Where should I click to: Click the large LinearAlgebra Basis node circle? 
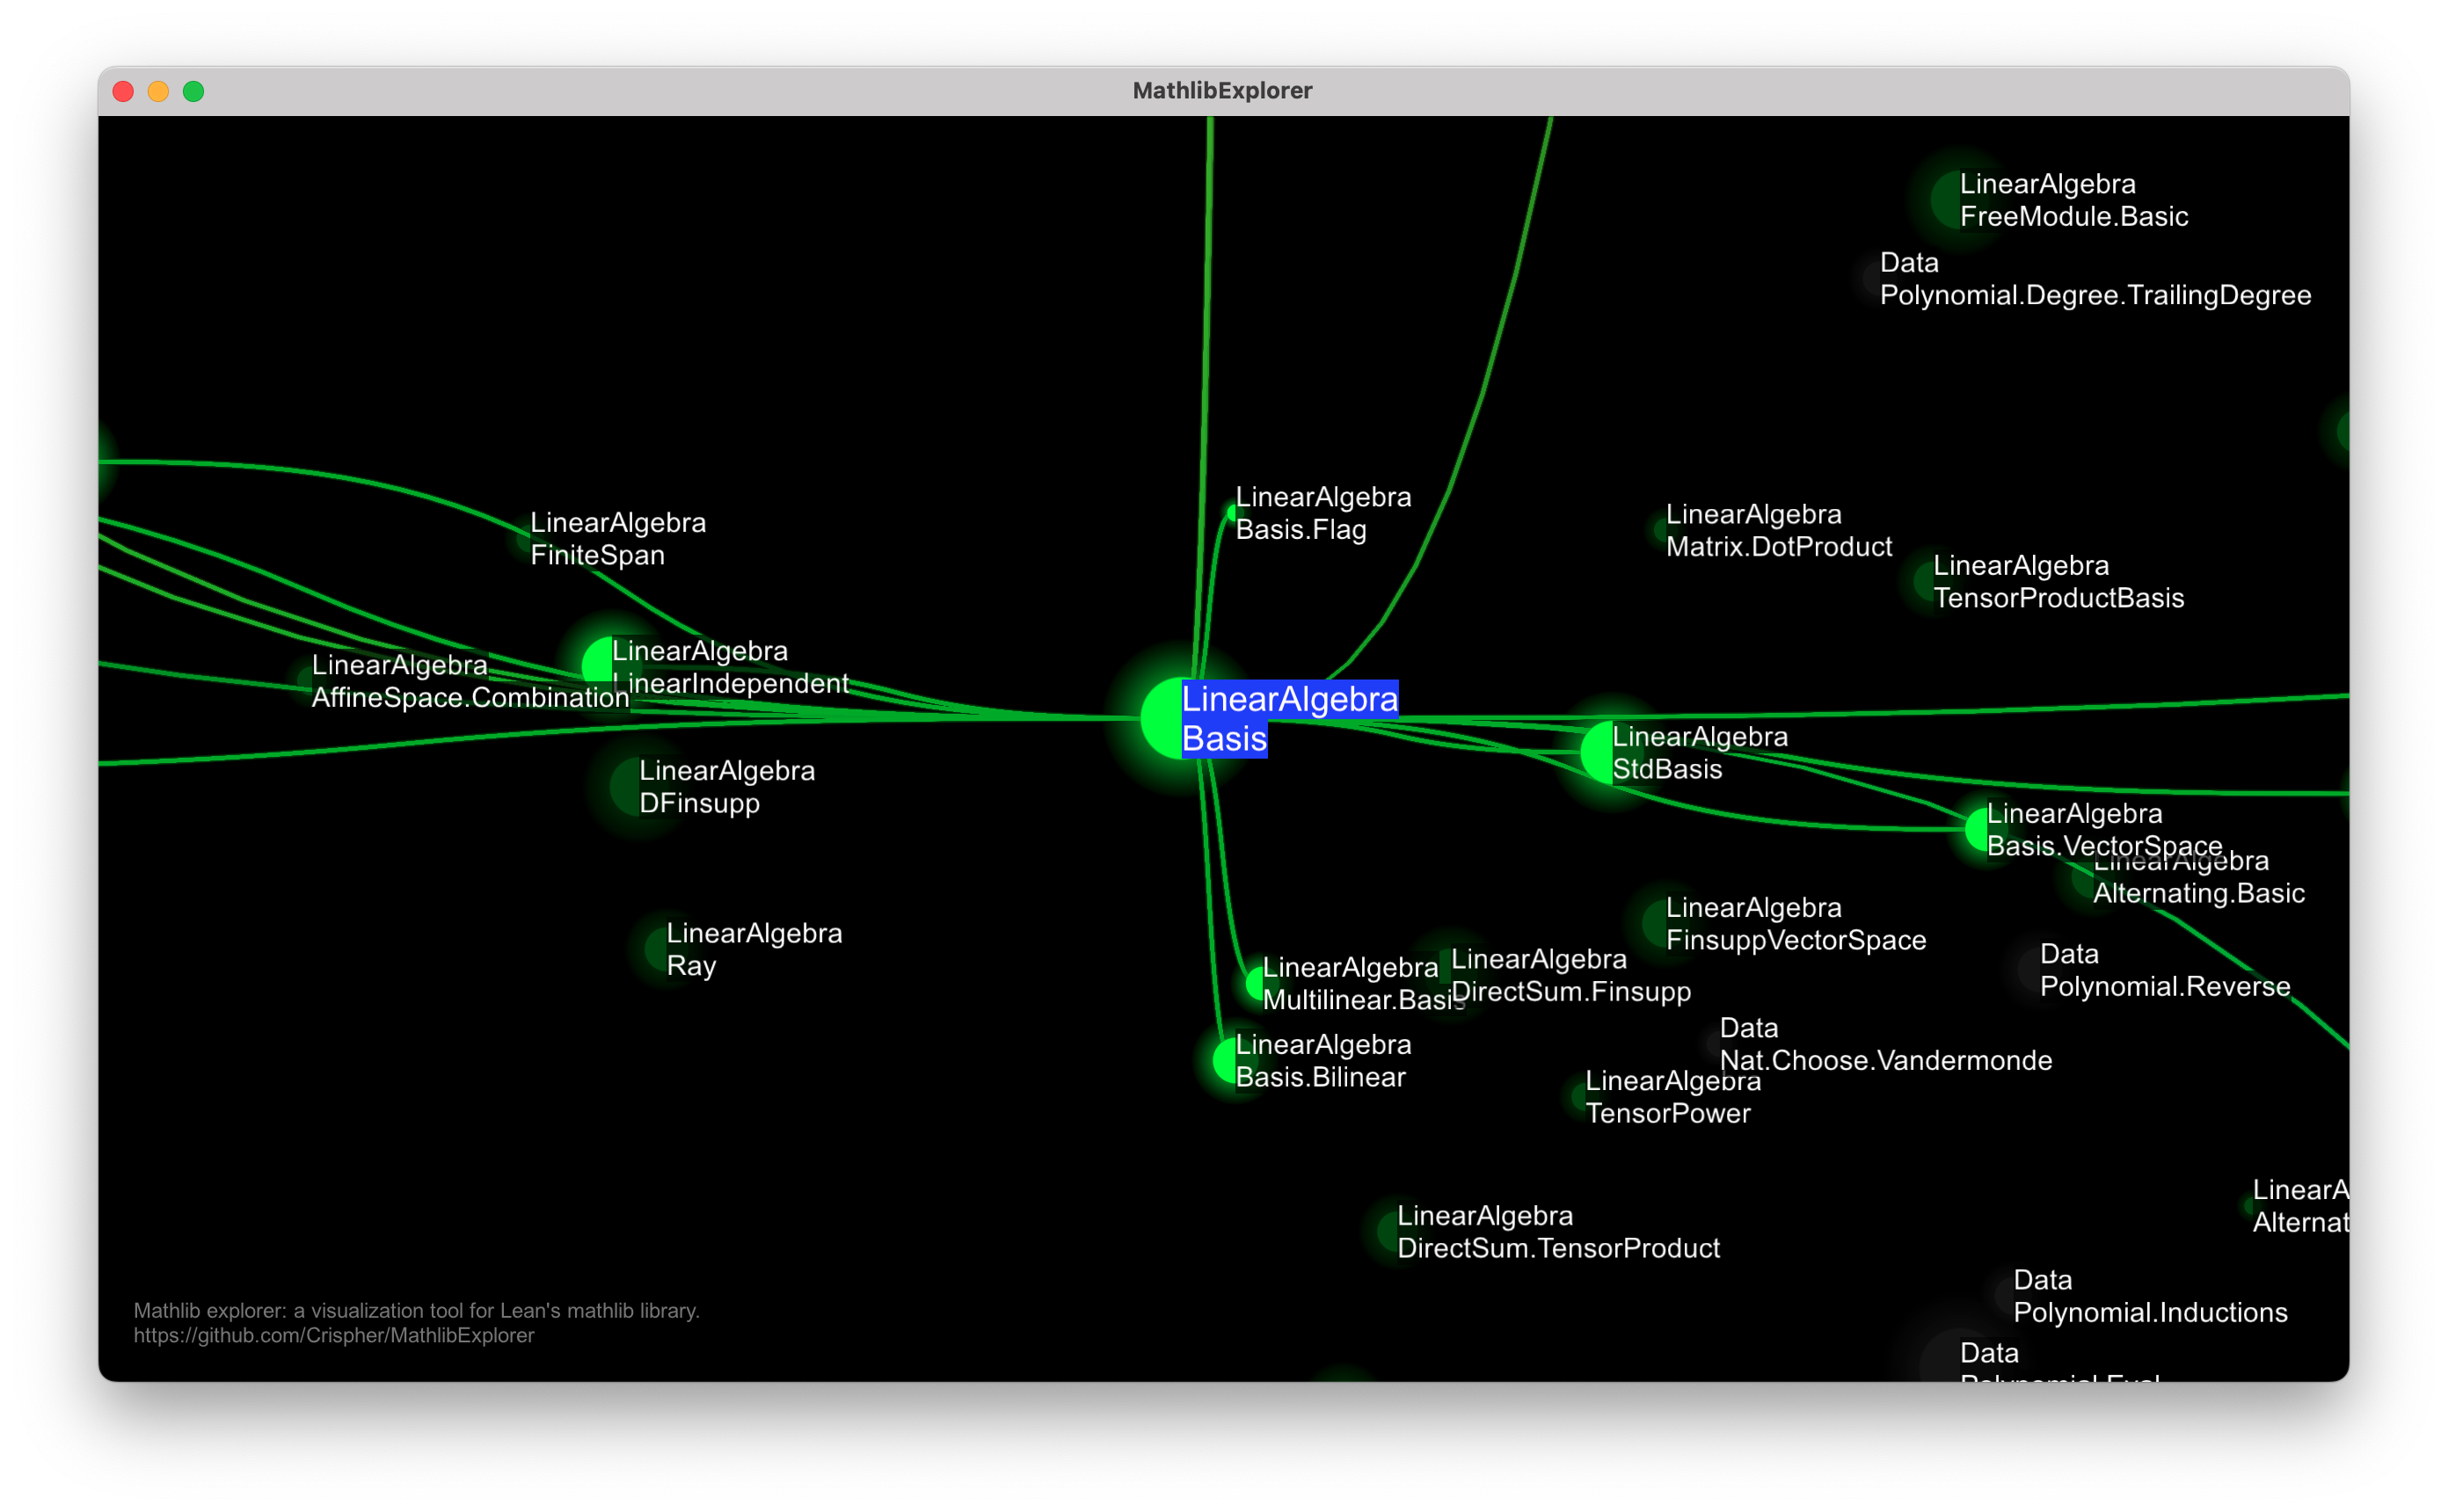[1162, 718]
